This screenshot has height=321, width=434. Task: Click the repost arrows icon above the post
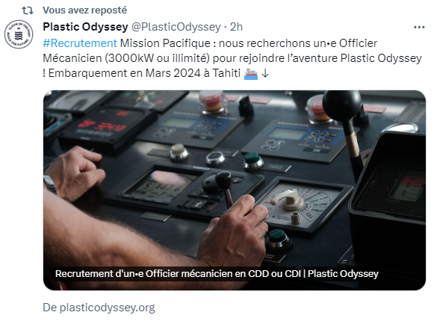pyautogui.click(x=28, y=10)
